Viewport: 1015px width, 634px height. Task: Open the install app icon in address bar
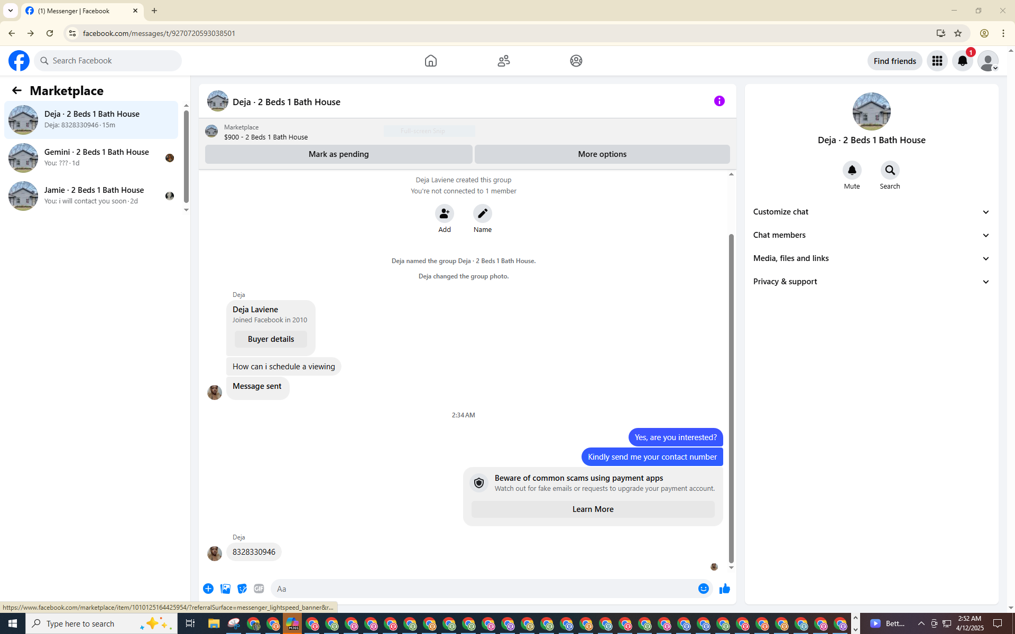tap(941, 33)
